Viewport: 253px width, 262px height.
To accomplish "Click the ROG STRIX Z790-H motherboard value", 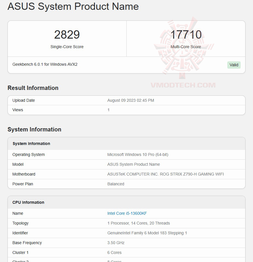I will point(165,174).
